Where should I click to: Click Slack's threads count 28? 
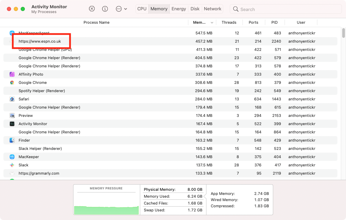pyautogui.click(x=237, y=165)
